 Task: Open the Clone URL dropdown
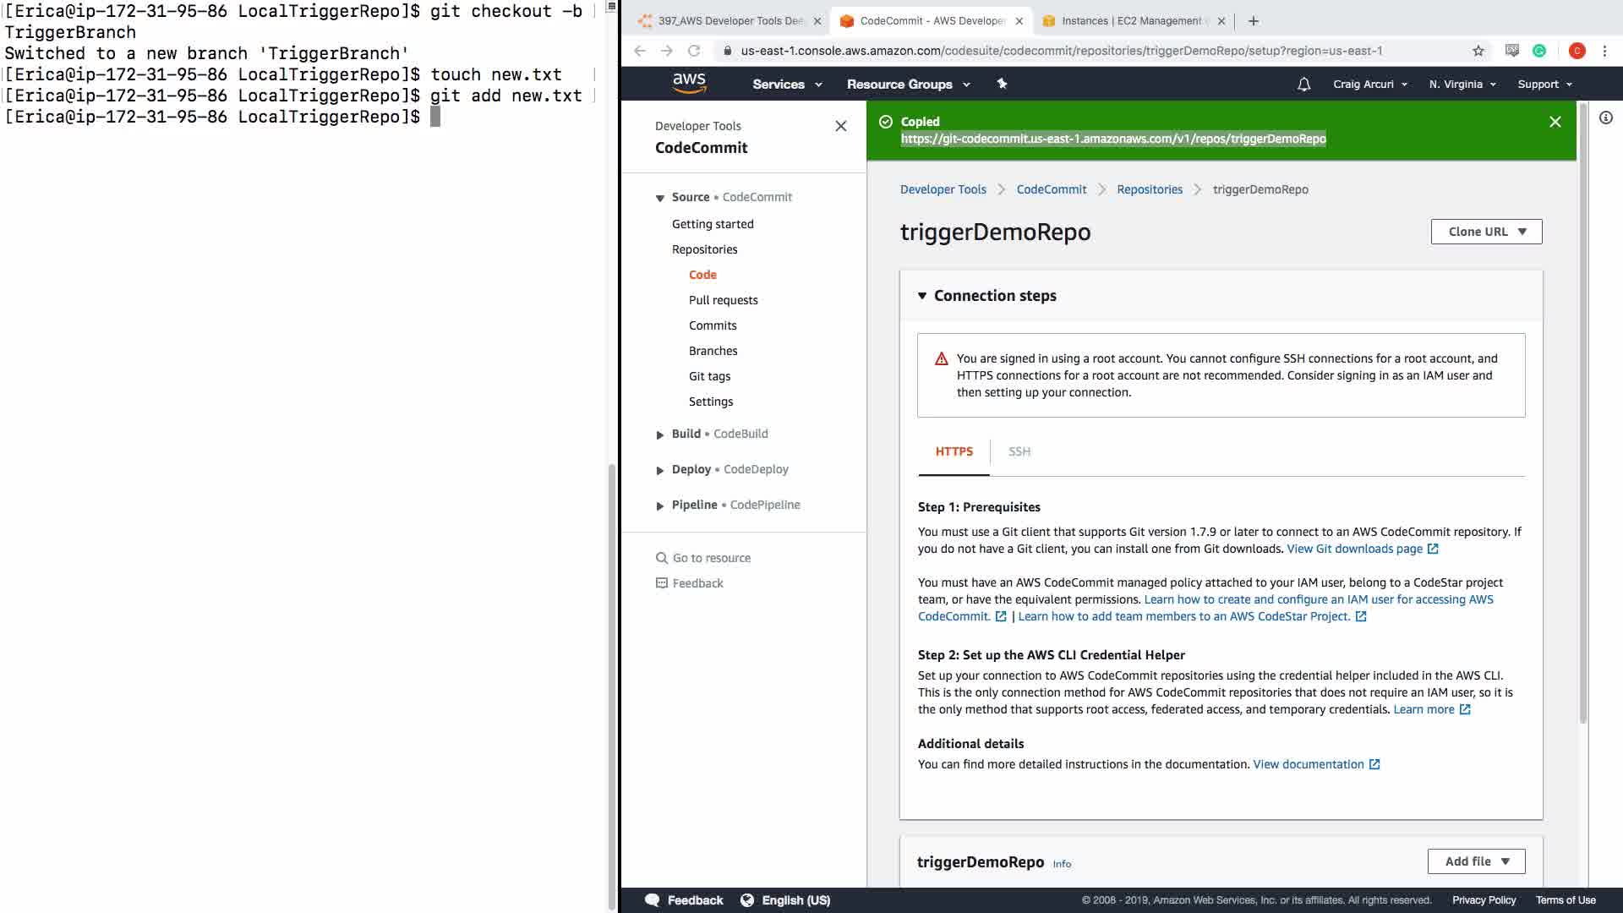(x=1486, y=232)
